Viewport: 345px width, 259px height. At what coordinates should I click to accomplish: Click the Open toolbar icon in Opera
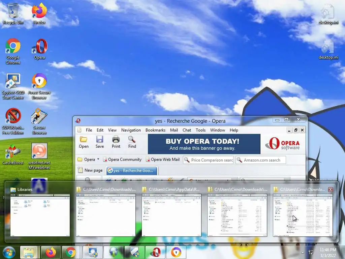(x=84, y=142)
